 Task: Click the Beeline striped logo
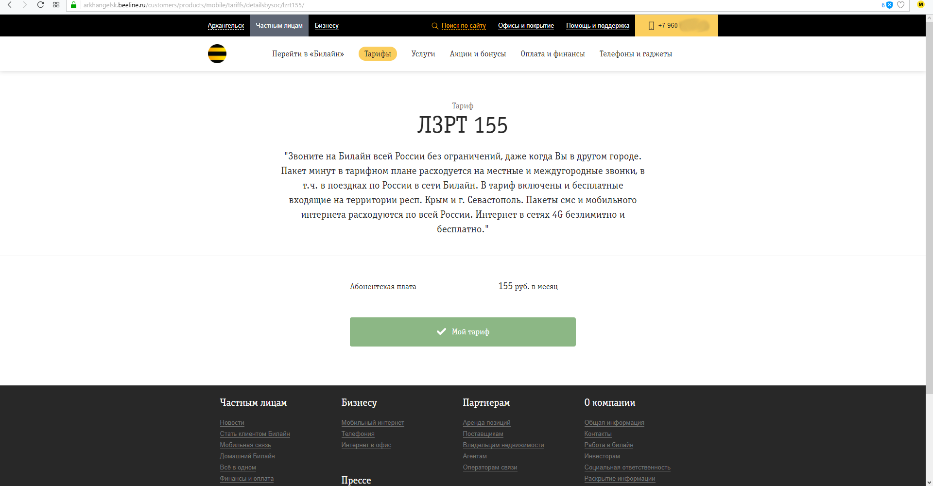coord(217,53)
